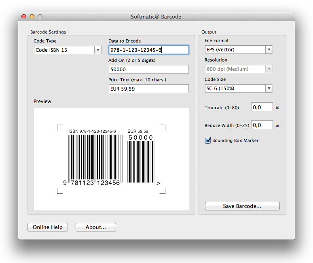
Task: Click the Save Barcode button
Action: (242, 206)
